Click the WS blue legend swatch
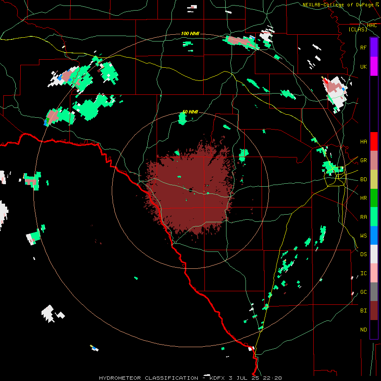The width and height of the screenshot is (381, 381). pyautogui.click(x=374, y=235)
